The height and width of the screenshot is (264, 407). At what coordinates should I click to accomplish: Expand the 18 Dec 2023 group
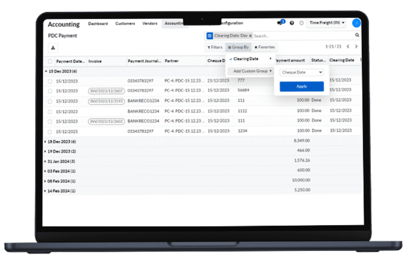(x=46, y=142)
